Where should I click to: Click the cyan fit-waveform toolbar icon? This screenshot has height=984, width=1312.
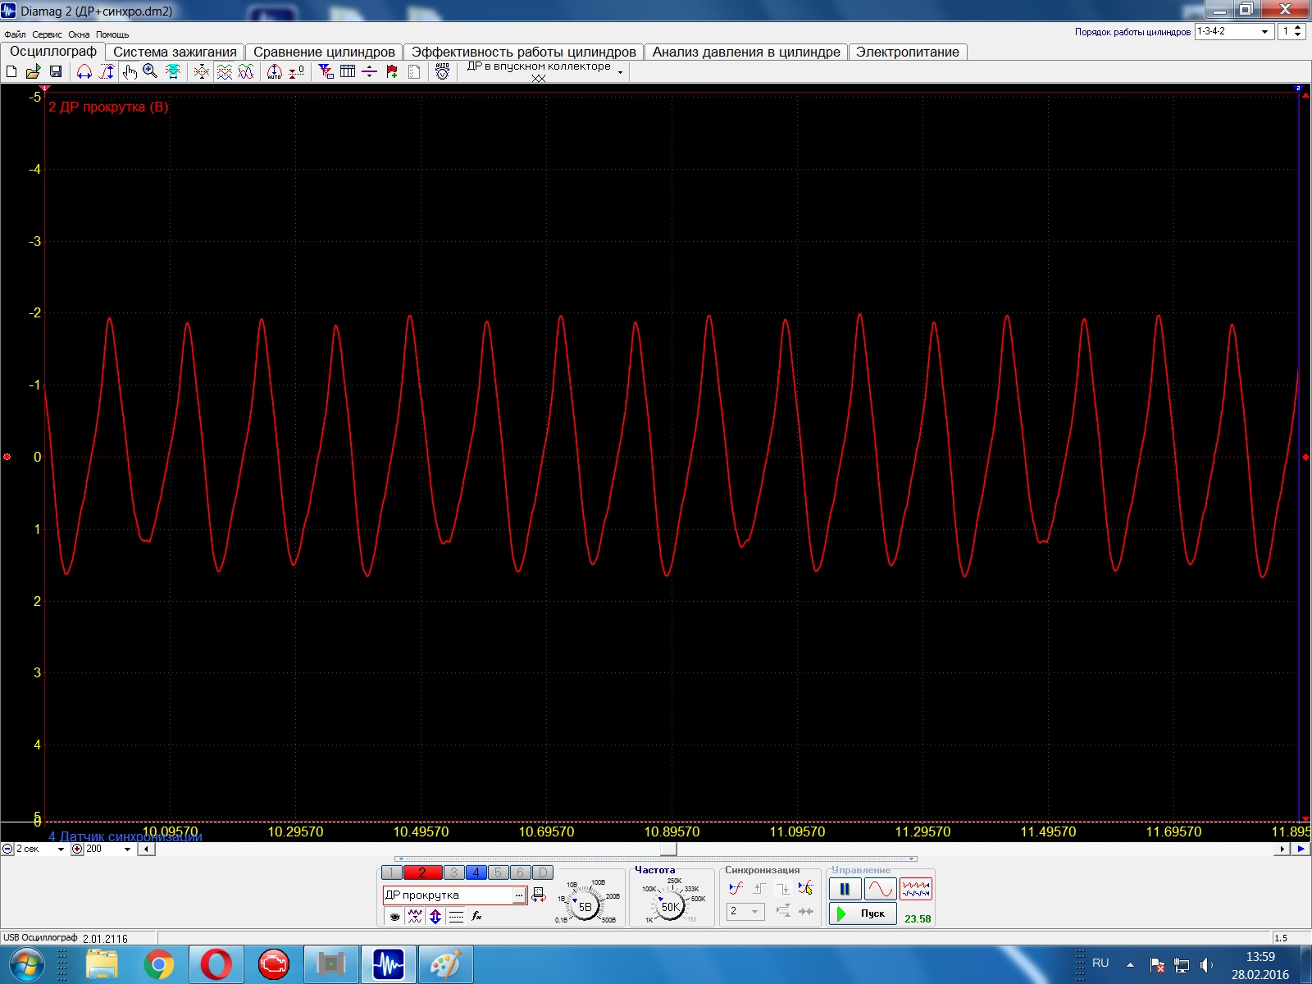pyautogui.click(x=173, y=71)
